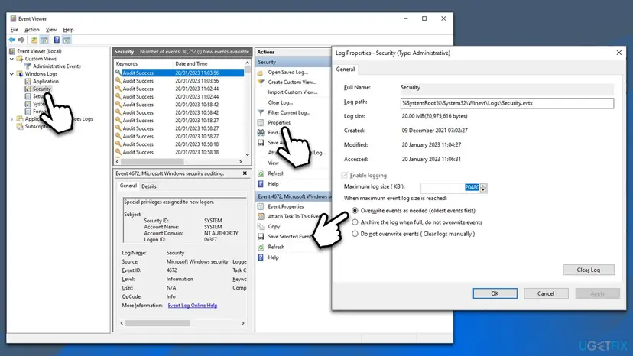Viewport: 633px width, 356px height.
Task: Click the Application log icon in tree
Action: click(28, 82)
